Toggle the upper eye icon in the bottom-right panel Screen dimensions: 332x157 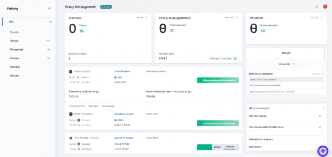pyautogui.click(x=320, y=116)
